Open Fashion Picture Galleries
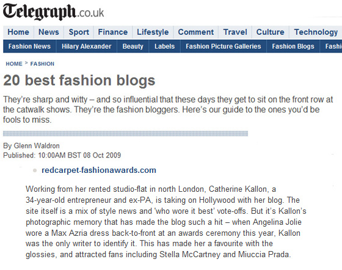The image size is (342, 270). click(x=224, y=46)
